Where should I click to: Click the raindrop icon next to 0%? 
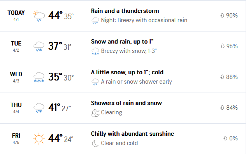click(x=225, y=138)
